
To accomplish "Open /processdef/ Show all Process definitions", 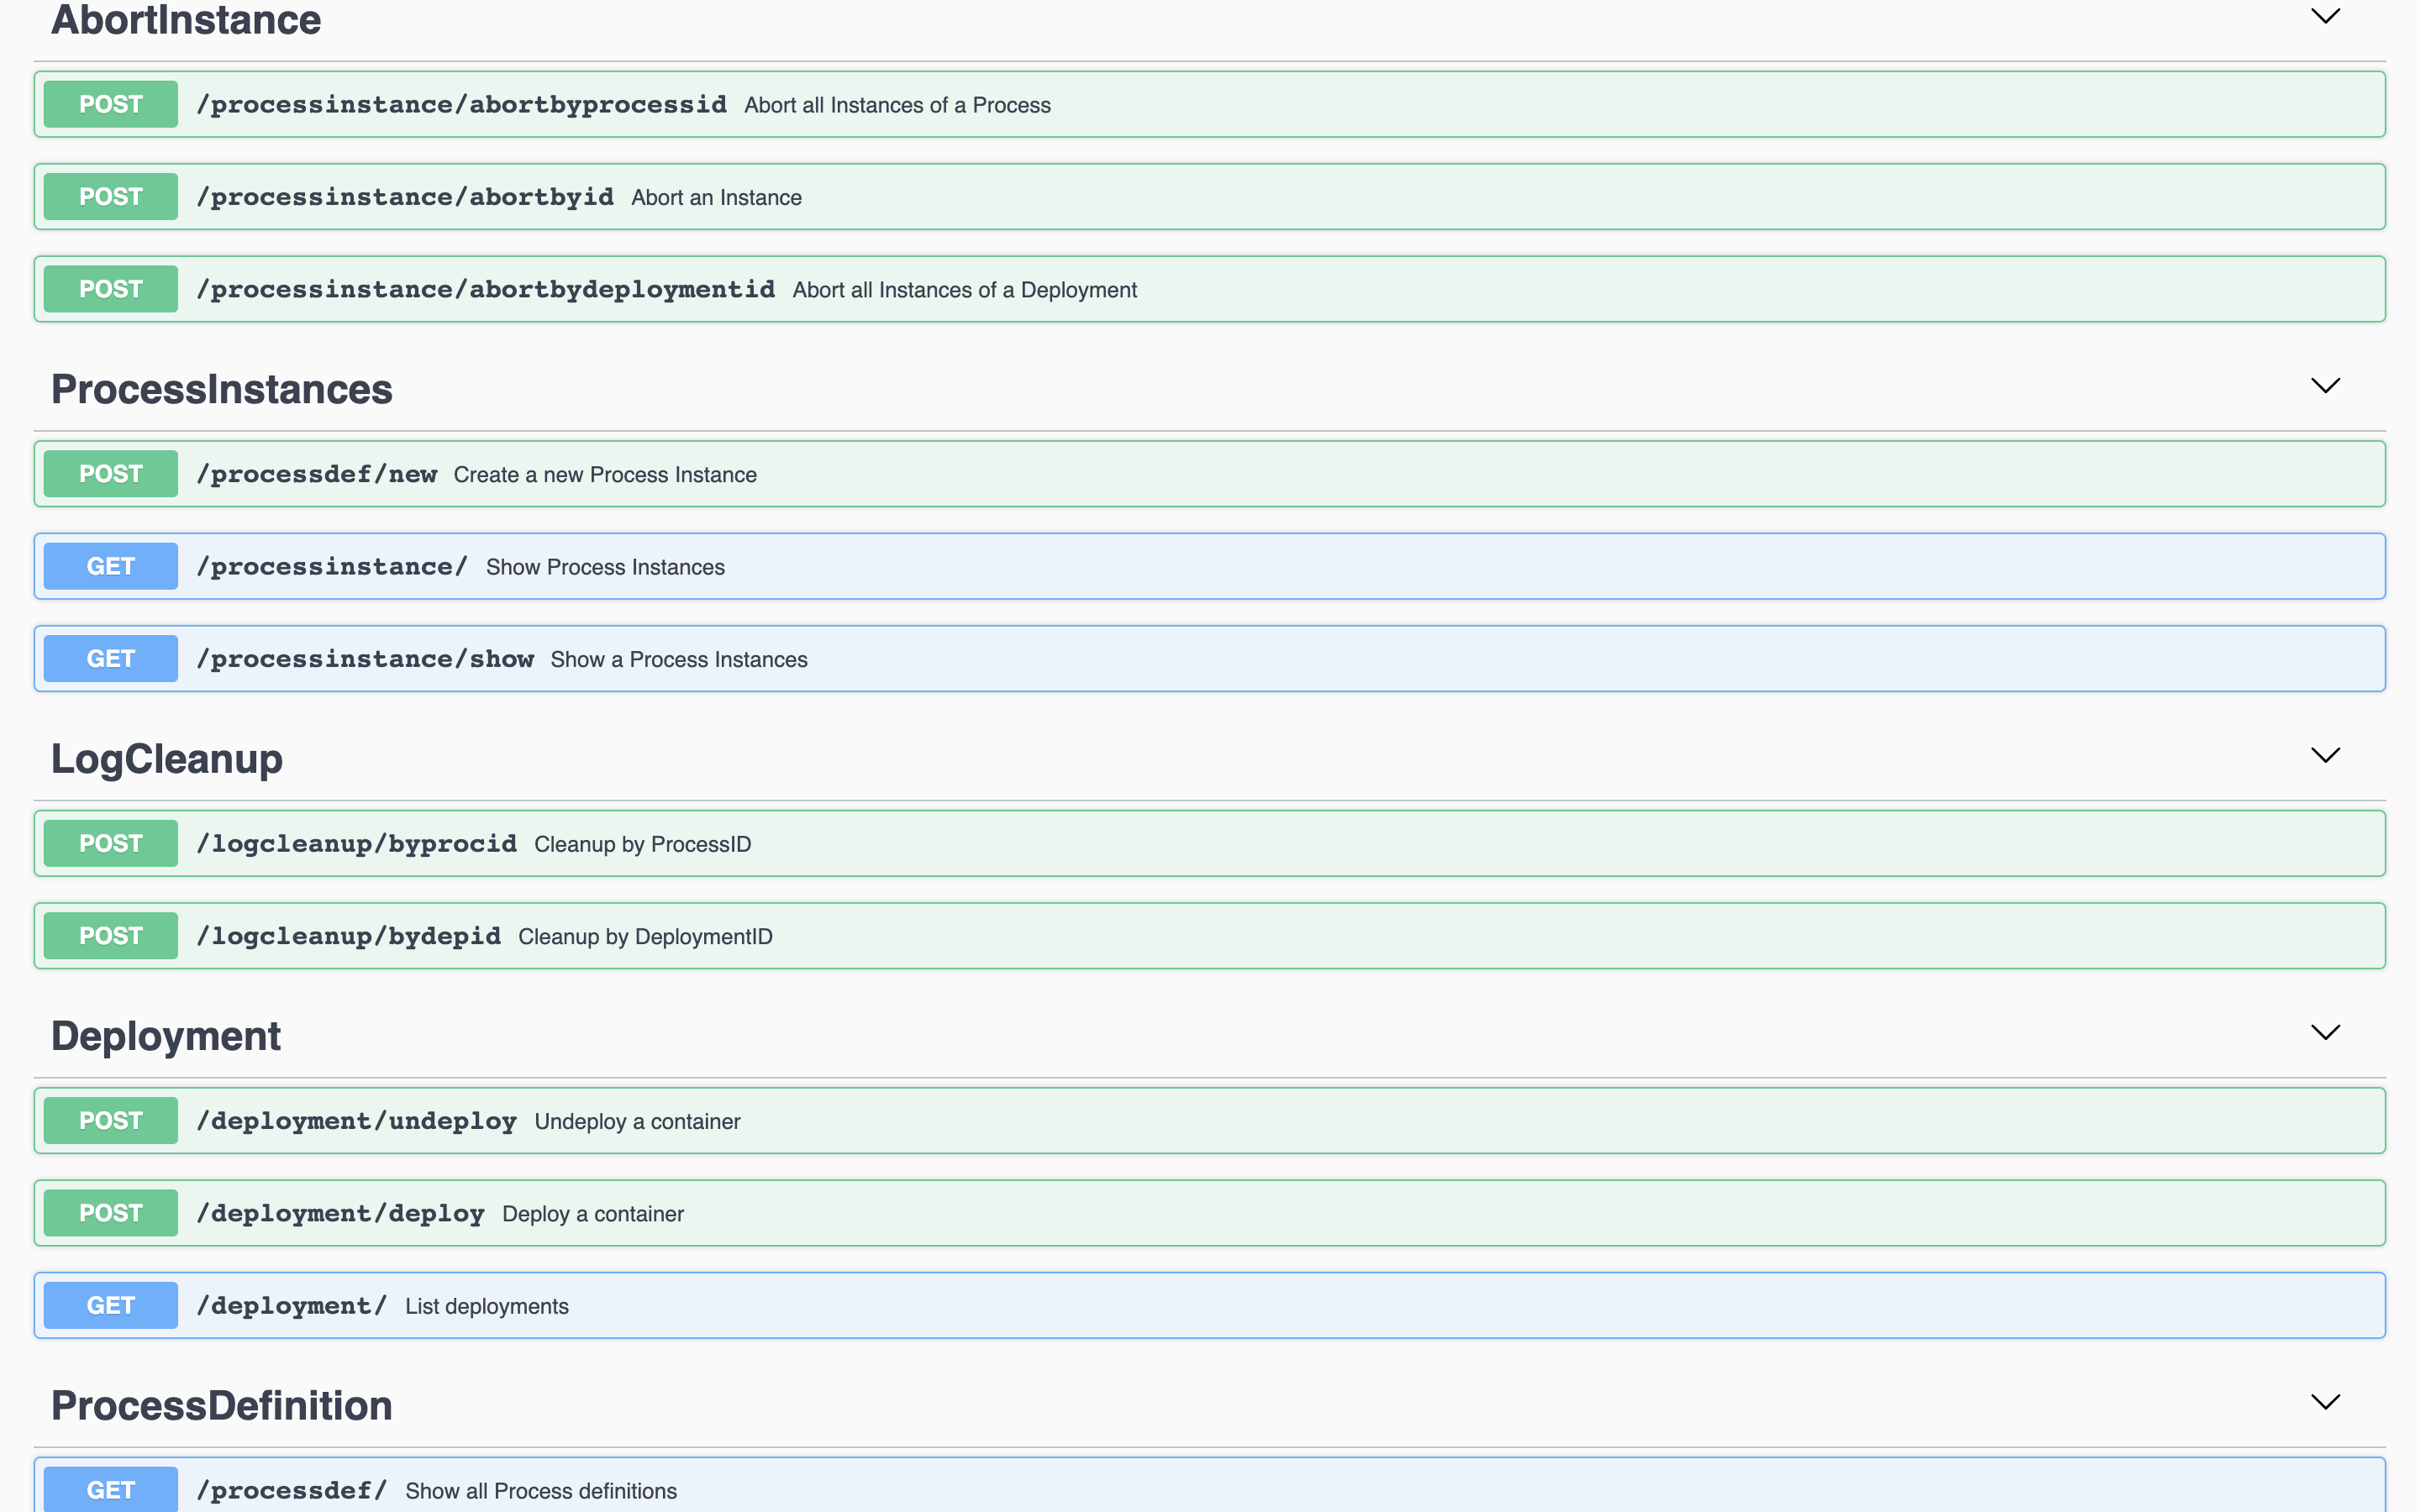I will pyautogui.click(x=292, y=1490).
